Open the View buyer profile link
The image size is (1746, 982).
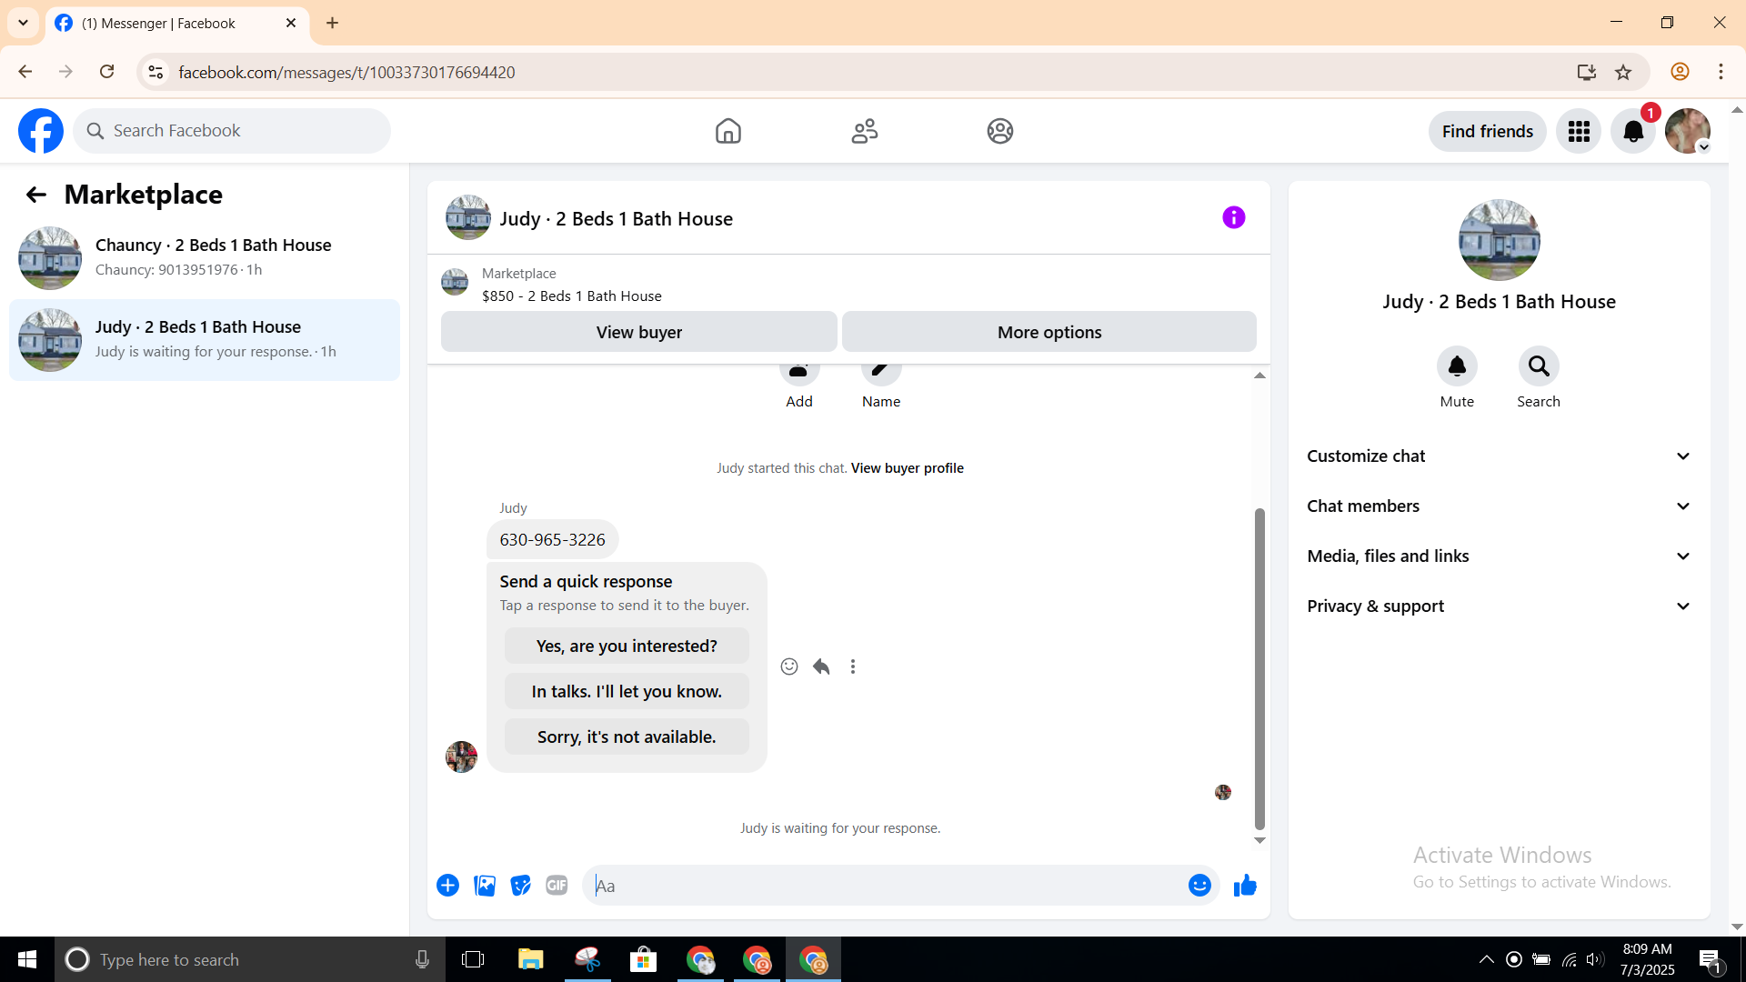click(907, 468)
